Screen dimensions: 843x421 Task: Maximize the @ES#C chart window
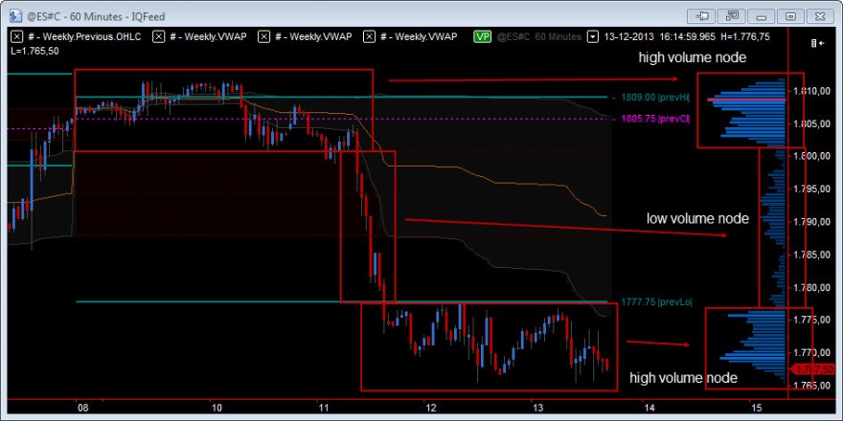(790, 16)
